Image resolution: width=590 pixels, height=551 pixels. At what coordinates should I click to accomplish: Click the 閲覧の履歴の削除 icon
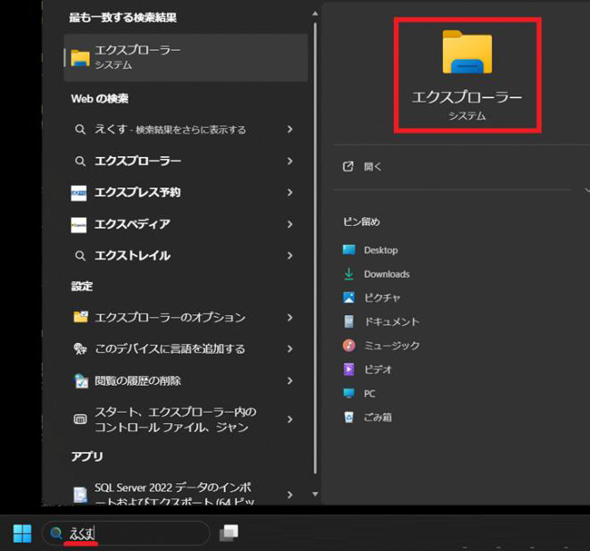tap(80, 380)
